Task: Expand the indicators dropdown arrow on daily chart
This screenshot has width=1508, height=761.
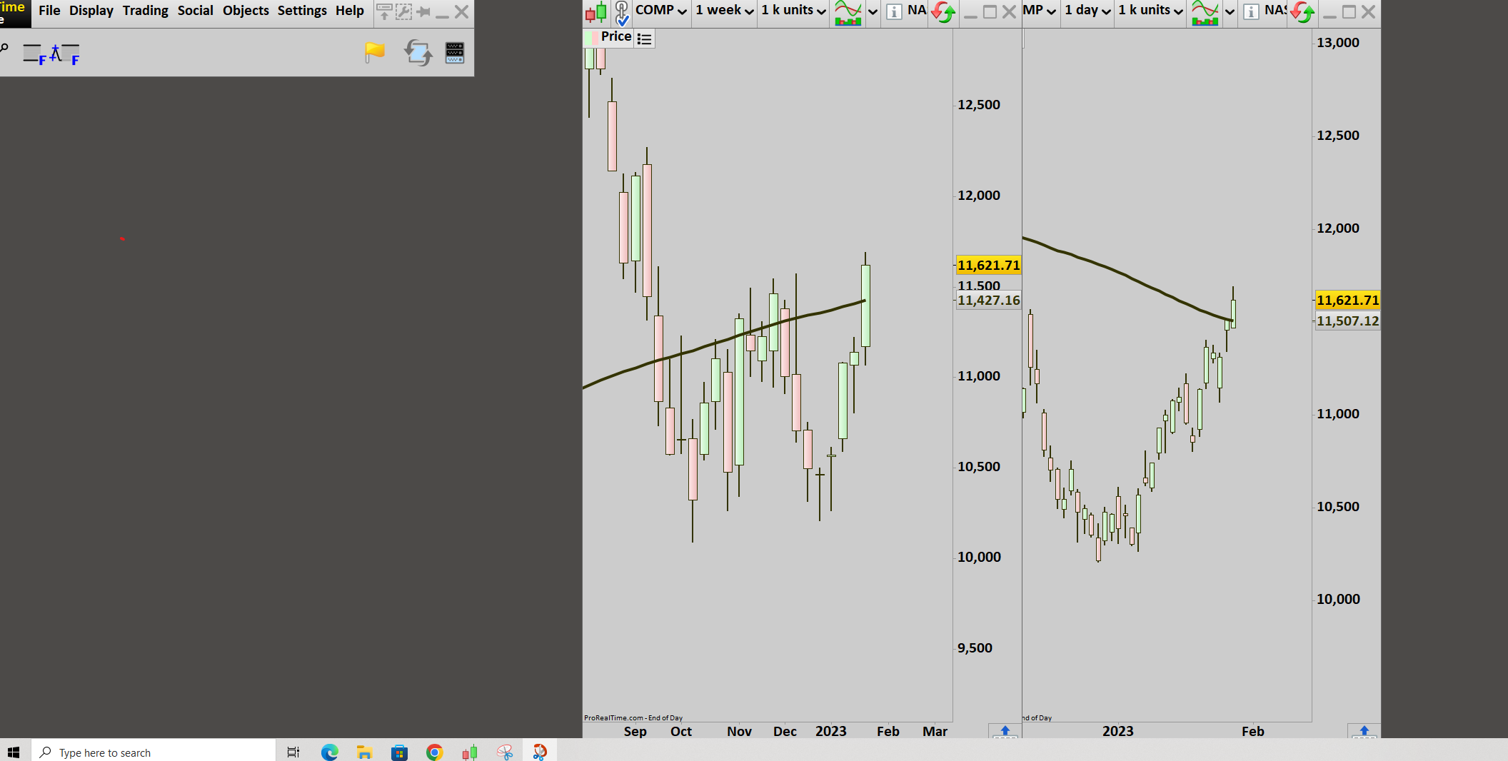Action: [1230, 12]
